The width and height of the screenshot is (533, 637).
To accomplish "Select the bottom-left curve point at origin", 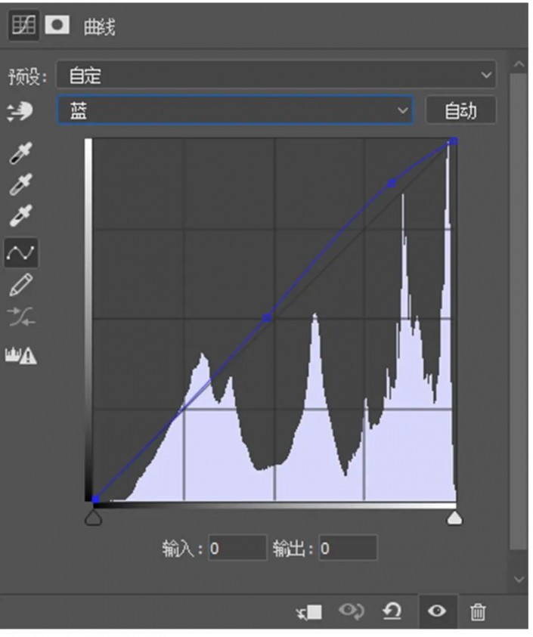I will (x=95, y=499).
